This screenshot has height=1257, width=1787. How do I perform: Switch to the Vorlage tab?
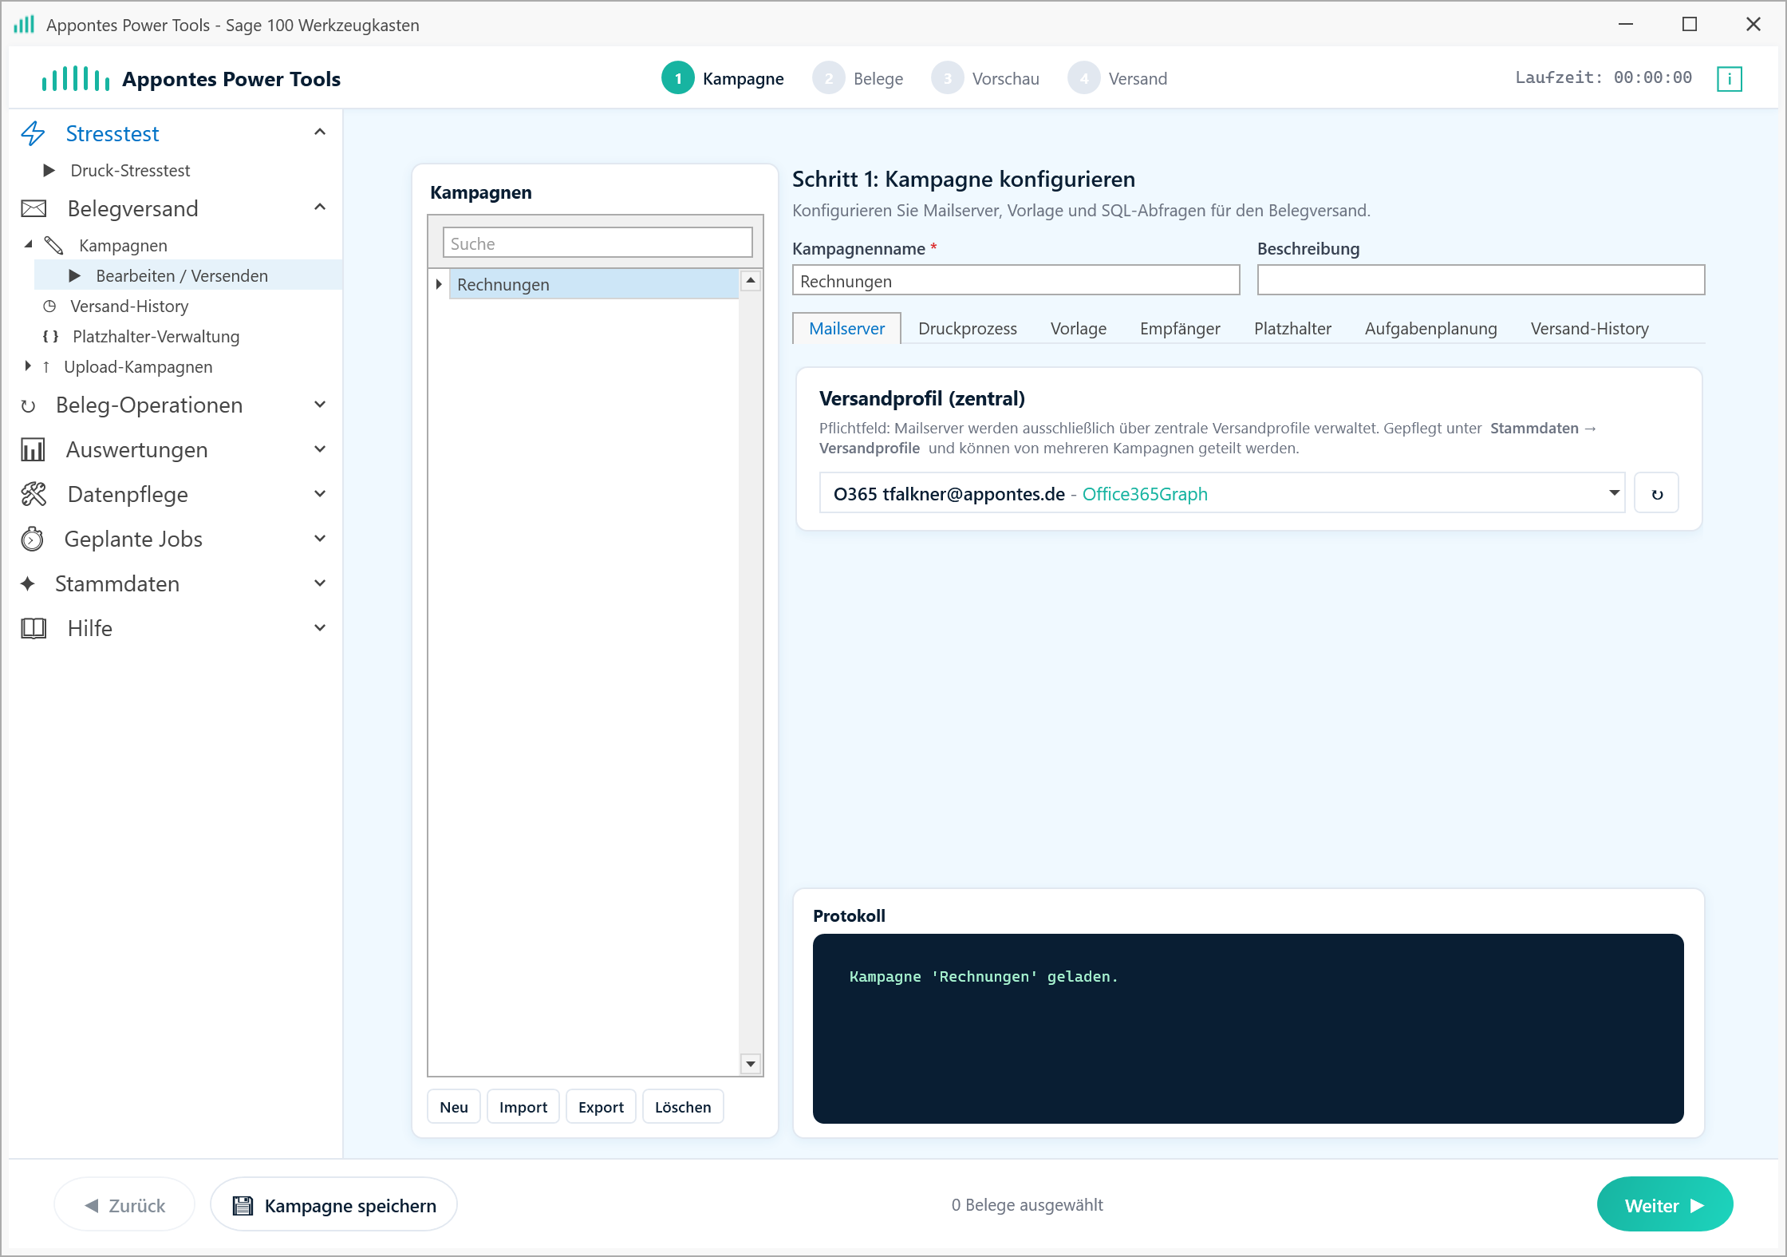[1078, 328]
